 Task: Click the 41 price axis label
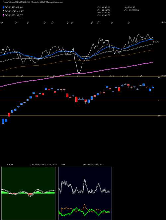point(159,101)
